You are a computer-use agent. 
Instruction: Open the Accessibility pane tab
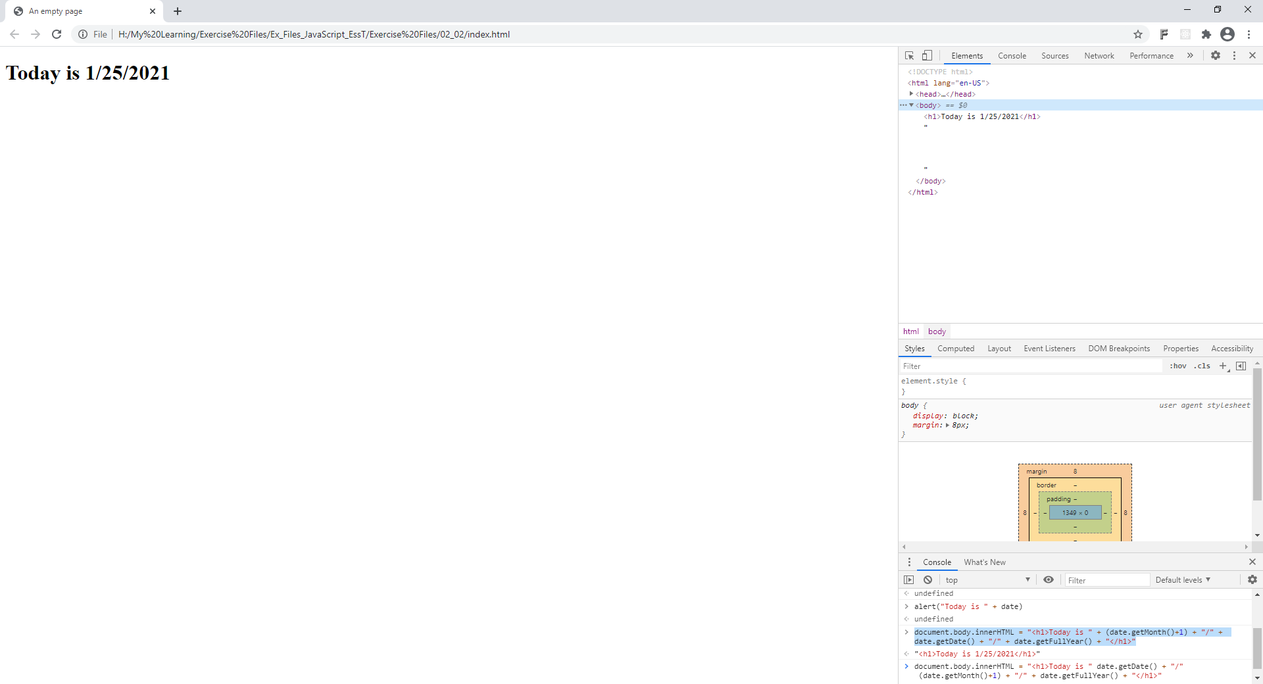[x=1232, y=349]
